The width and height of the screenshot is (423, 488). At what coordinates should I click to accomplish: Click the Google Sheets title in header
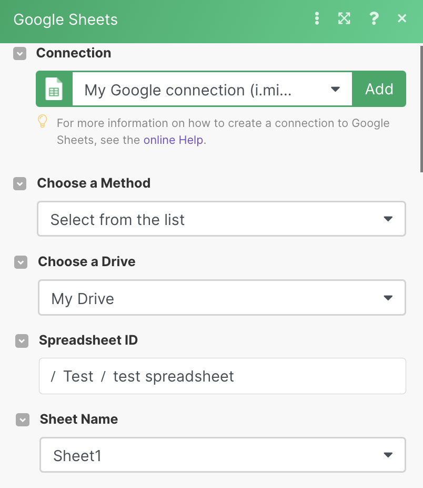point(66,20)
